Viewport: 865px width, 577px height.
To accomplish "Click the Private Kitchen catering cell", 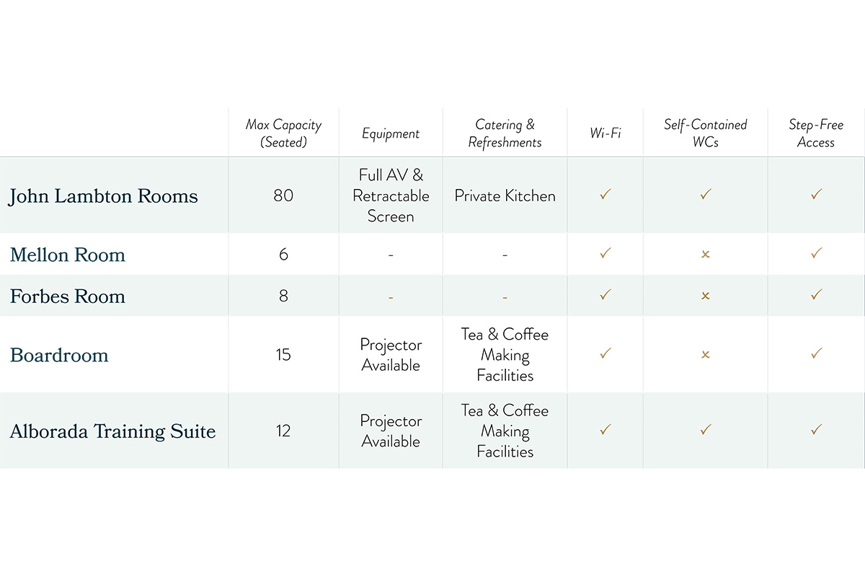I will (x=505, y=196).
